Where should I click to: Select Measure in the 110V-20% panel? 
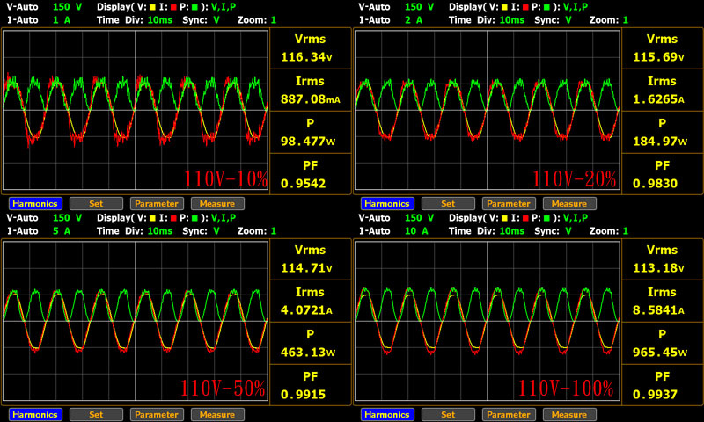[x=569, y=204]
